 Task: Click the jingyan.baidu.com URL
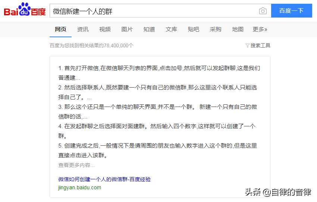80,187
